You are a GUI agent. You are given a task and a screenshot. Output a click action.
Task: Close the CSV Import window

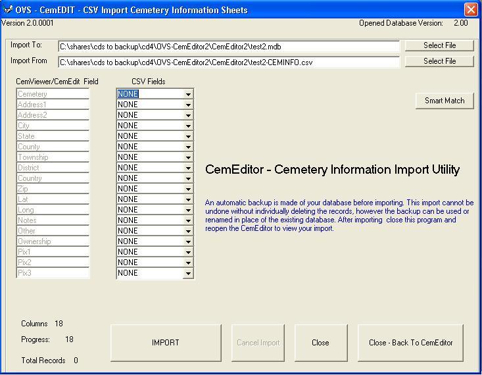pos(471,9)
